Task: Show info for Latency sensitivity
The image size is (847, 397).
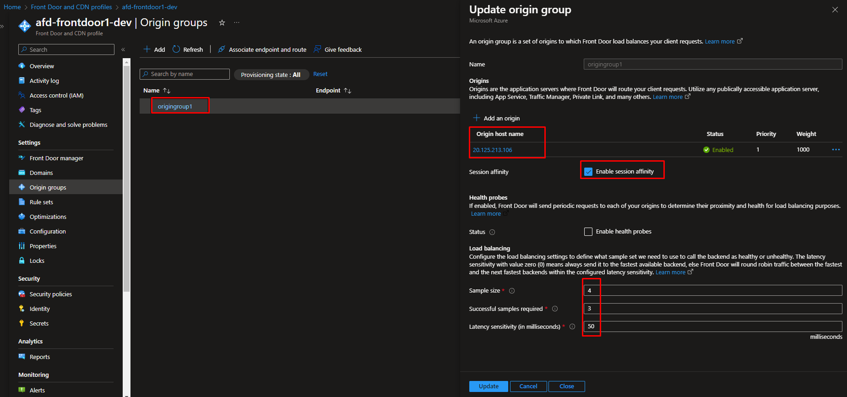Action: point(572,326)
